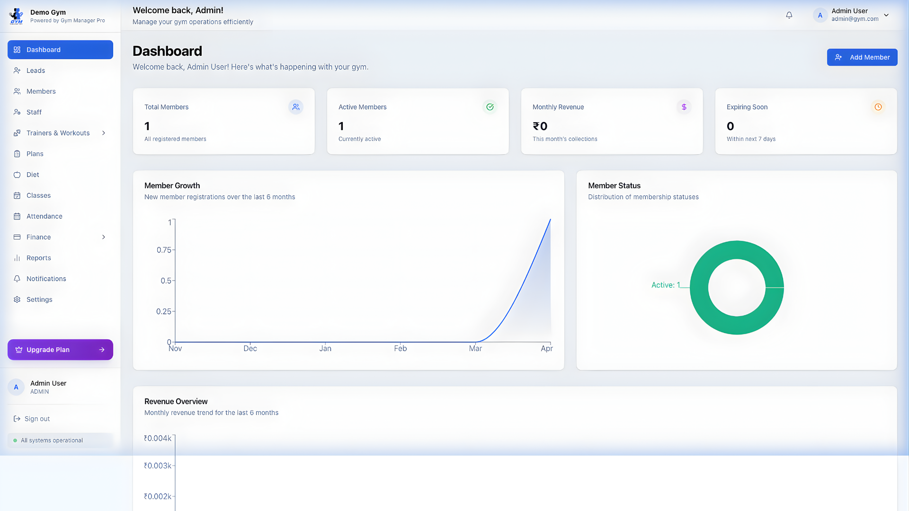The width and height of the screenshot is (909, 511).
Task: Open Attendance using its calendar icon
Action: (x=17, y=216)
